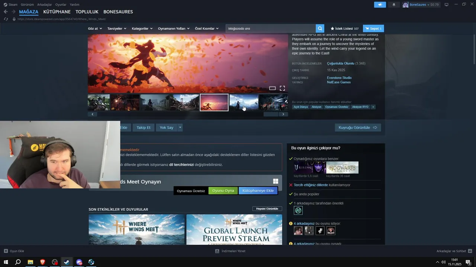Click the Windows platform icon
Screen dimensions: 476x267
point(276,181)
